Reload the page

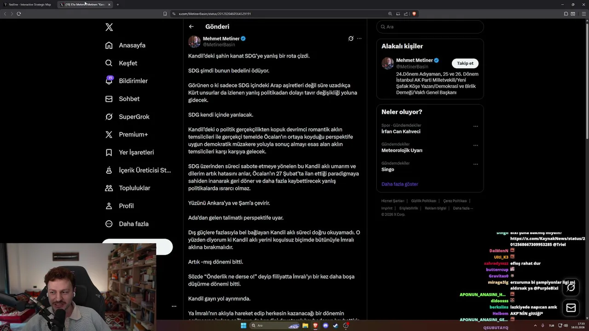click(19, 14)
